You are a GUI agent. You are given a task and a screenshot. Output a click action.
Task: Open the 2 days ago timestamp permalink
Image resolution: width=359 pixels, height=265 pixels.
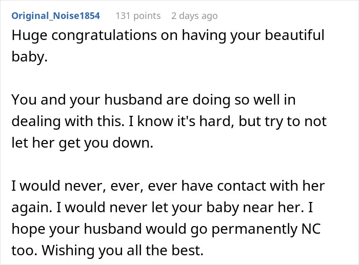pos(194,16)
